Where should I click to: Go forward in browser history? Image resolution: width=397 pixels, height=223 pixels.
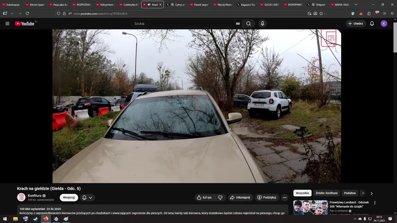tap(20, 14)
